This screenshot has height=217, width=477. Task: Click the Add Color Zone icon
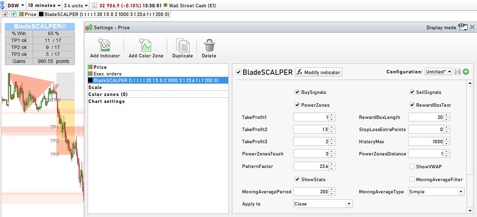click(146, 45)
